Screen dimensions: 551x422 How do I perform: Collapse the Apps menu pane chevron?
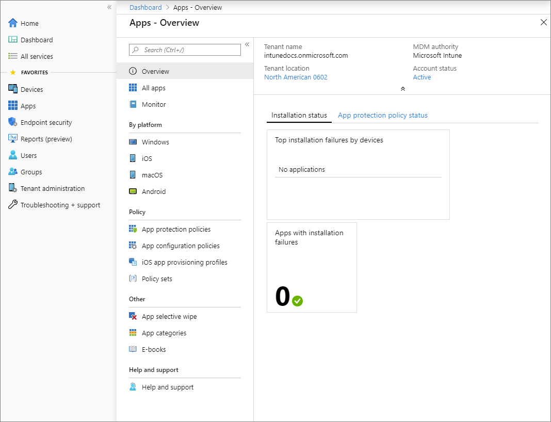247,44
